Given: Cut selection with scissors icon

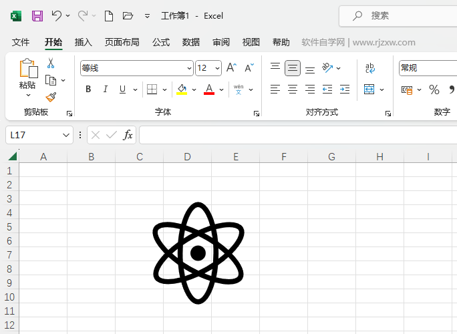Looking at the screenshot, I should tap(51, 63).
